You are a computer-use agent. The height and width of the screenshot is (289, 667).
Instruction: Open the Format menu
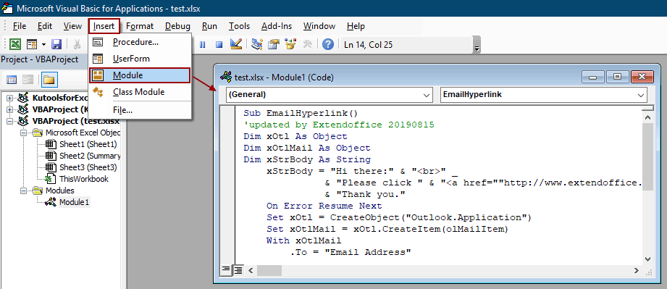[x=140, y=26]
